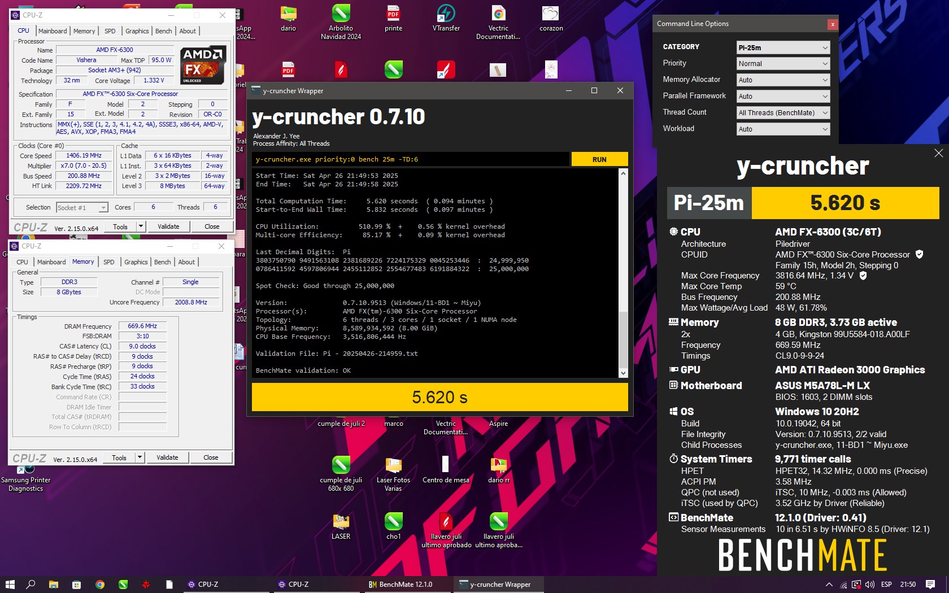The height and width of the screenshot is (593, 949).
Task: Click the AMD FX logo in CPU-Z
Action: pos(203,65)
